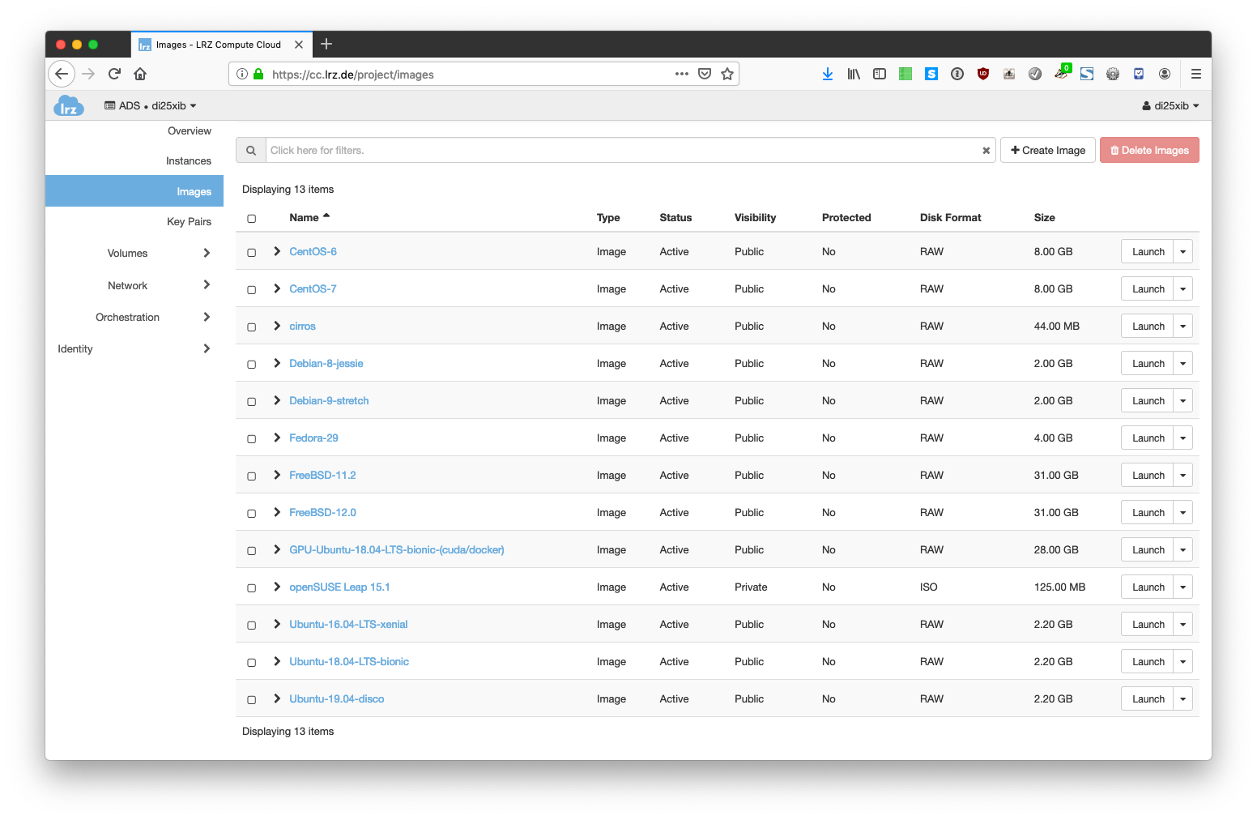Open the library bookshelf icon in toolbar

(854, 74)
